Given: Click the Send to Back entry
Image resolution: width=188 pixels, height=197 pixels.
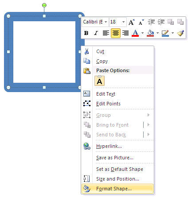Looking at the screenshot, I should pos(111,135).
